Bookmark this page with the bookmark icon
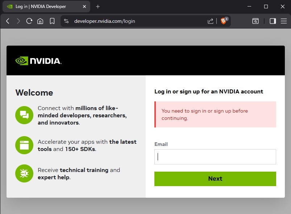 click(x=52, y=21)
